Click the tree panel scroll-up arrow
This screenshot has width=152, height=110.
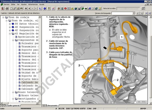[x=40, y=17]
